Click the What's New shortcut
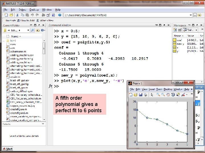This screenshot has width=205, height=153. coord(45,20)
